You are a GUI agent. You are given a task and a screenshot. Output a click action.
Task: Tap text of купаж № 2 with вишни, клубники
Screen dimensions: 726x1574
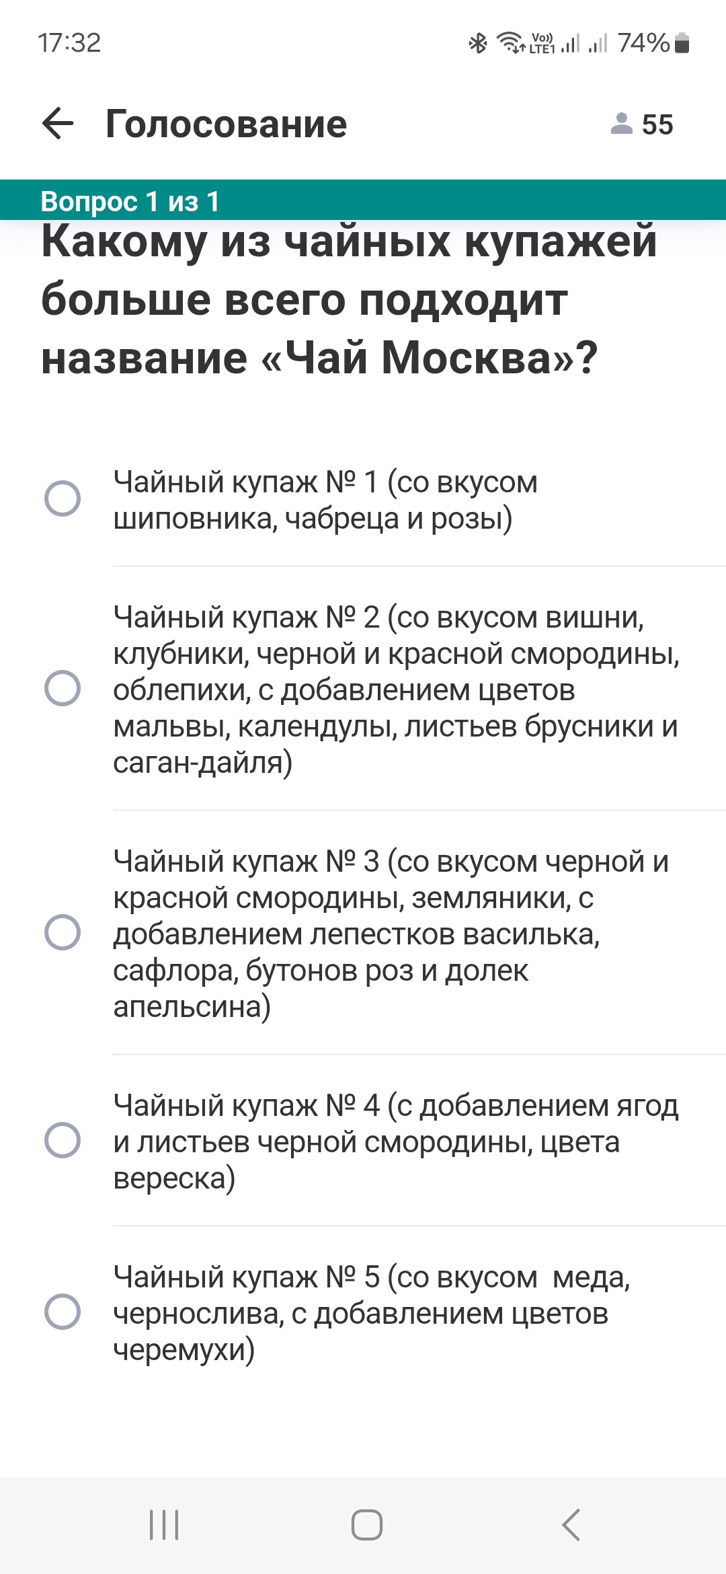coord(397,689)
